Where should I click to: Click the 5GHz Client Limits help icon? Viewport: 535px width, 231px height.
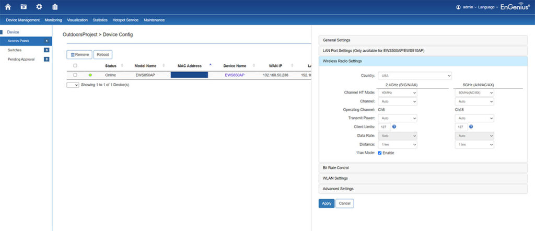(471, 126)
